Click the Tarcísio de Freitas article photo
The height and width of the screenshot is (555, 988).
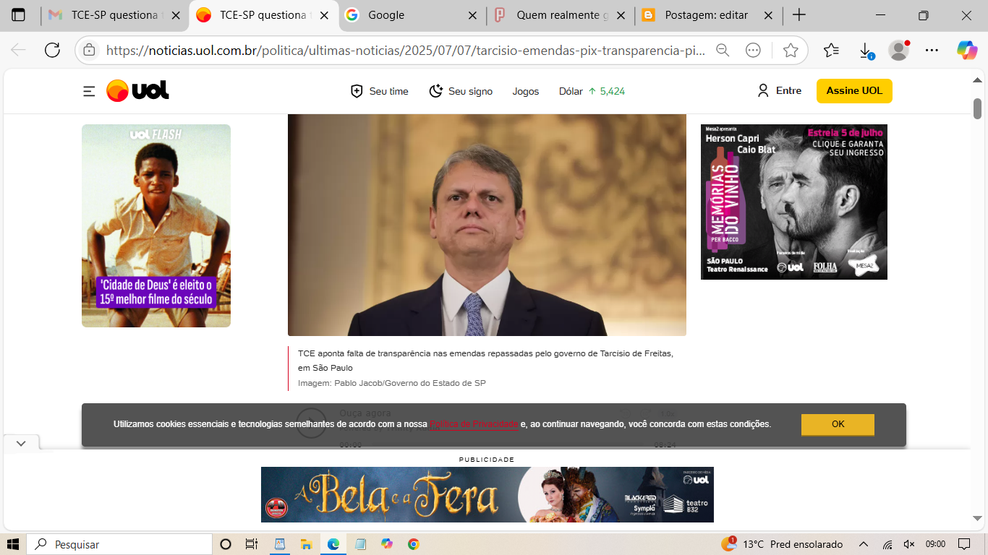tap(487, 225)
